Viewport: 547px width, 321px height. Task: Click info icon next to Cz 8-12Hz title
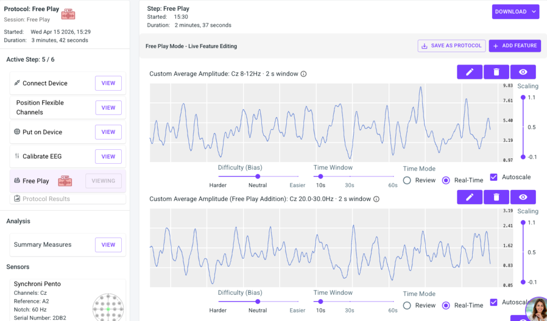[303, 74]
